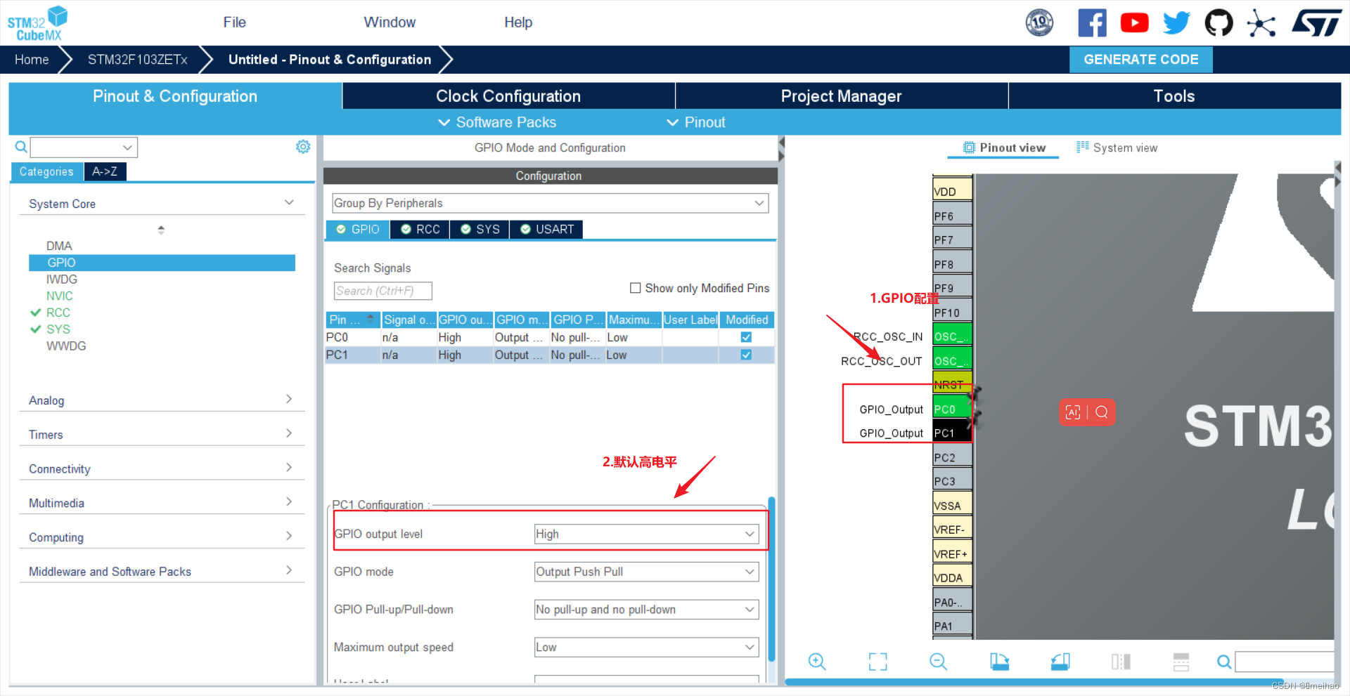
Task: Open the Help menu
Action: (x=518, y=22)
